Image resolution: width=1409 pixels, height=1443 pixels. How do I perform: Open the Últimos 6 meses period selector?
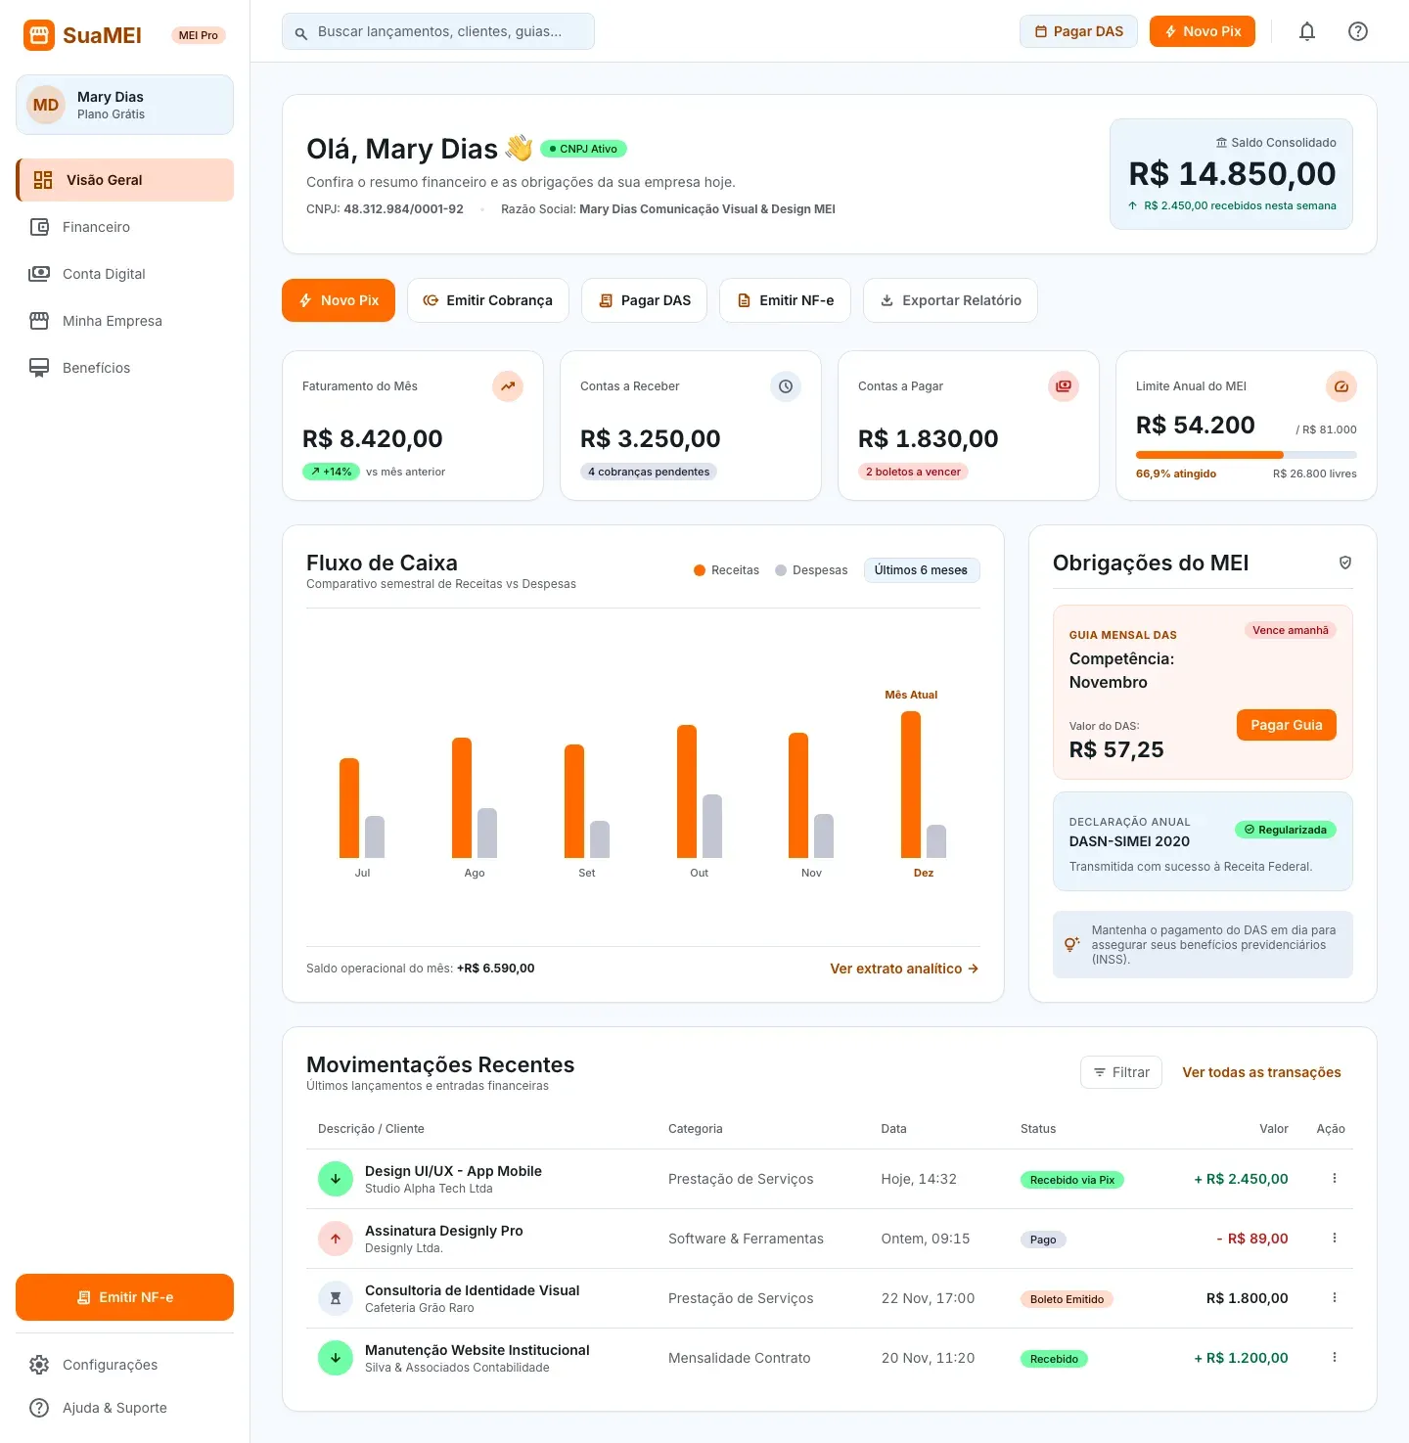click(922, 570)
